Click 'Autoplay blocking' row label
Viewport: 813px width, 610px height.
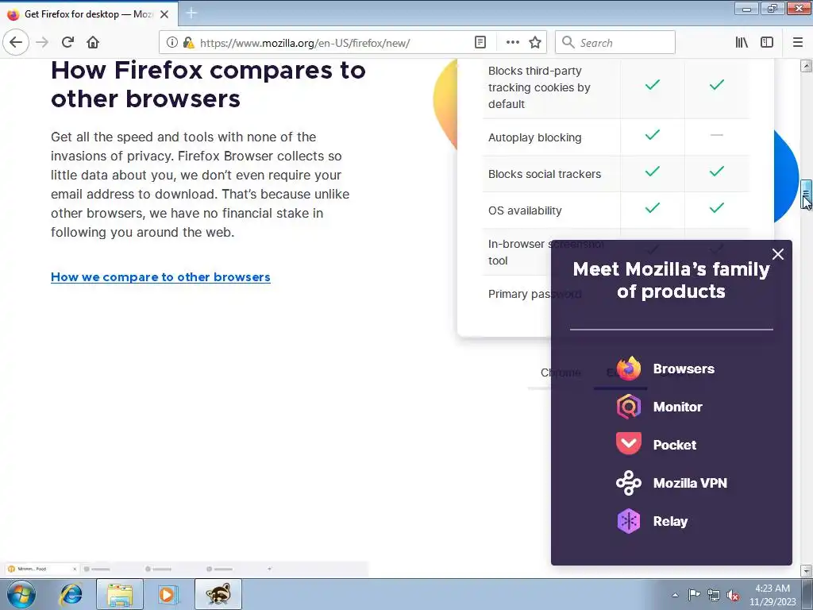[x=534, y=137]
